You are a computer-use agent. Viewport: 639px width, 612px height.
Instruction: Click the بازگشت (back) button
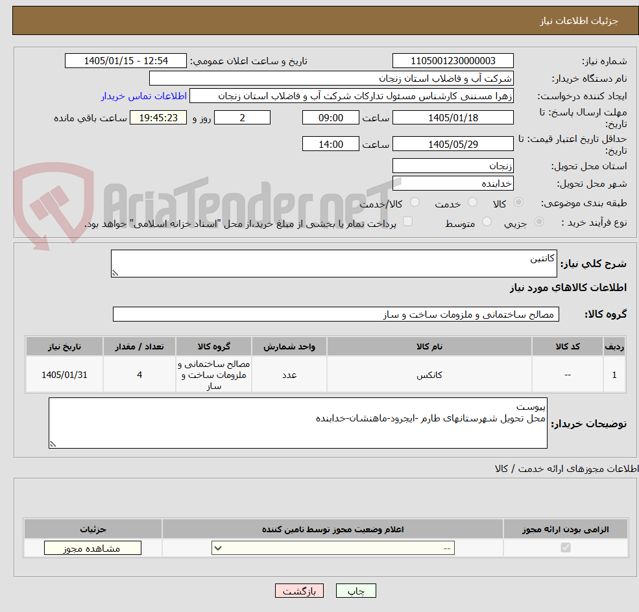tap(299, 591)
